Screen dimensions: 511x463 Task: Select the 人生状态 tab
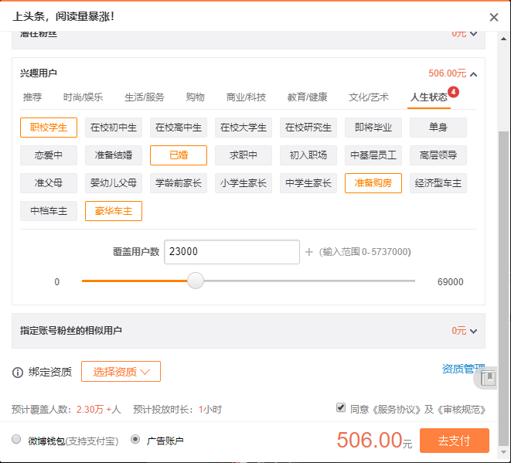click(x=429, y=97)
